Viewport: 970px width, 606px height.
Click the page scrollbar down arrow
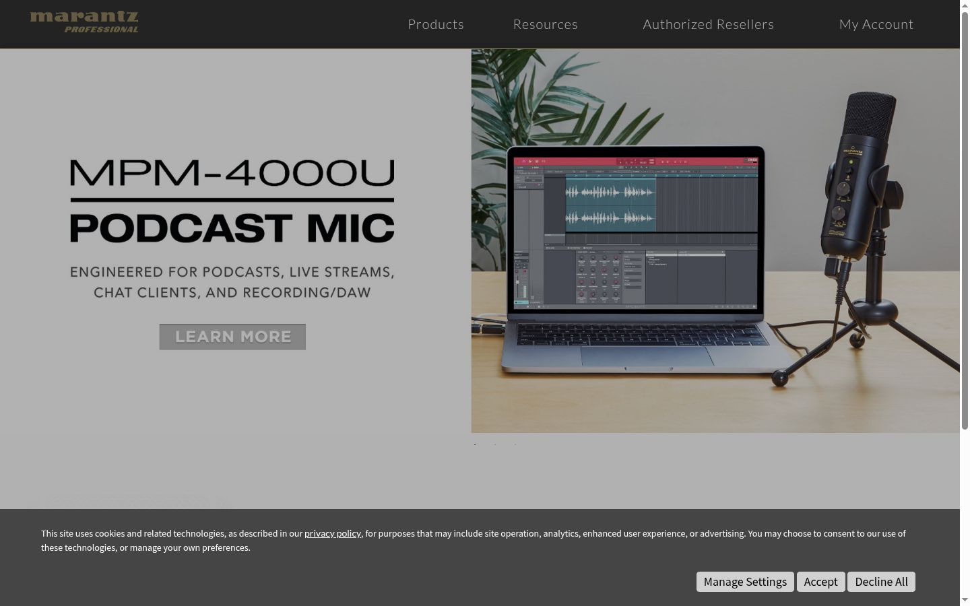coord(965,600)
